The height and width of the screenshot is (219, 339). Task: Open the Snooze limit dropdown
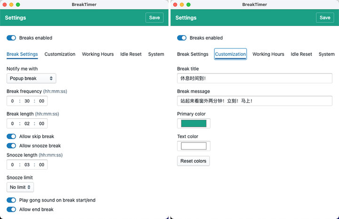point(20,187)
